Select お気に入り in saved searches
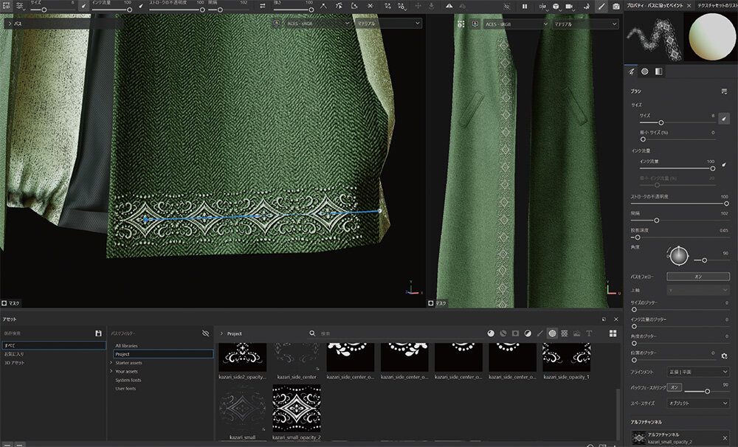 pyautogui.click(x=13, y=354)
